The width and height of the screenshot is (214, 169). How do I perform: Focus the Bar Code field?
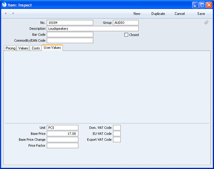70,34
